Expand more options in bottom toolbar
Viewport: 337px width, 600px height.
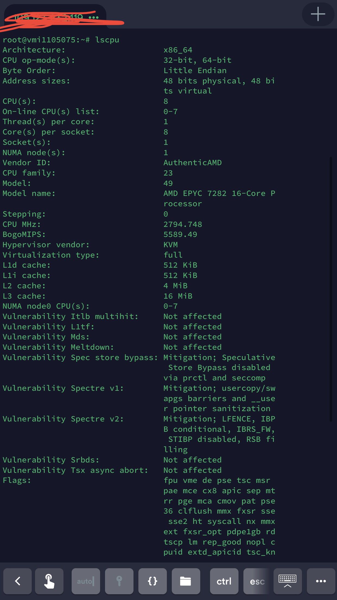(x=321, y=581)
